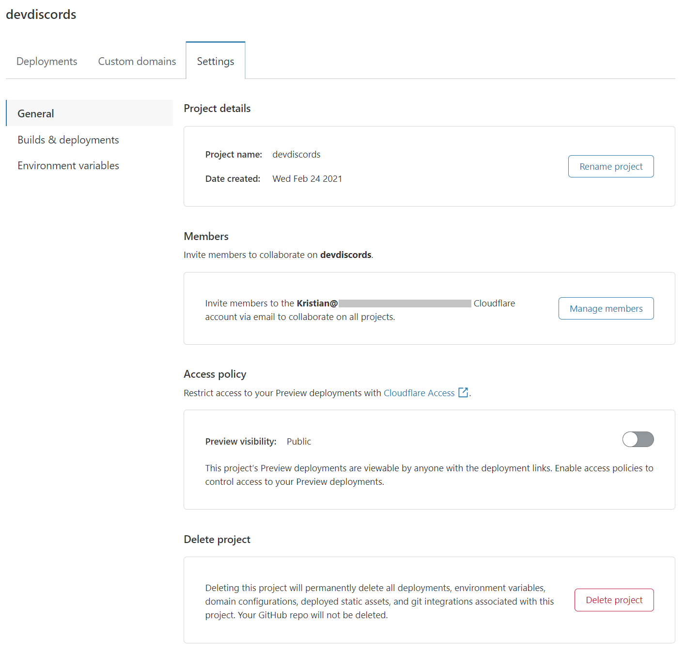The width and height of the screenshot is (685, 656).
Task: Open Builds & deployments settings
Action: tap(68, 140)
